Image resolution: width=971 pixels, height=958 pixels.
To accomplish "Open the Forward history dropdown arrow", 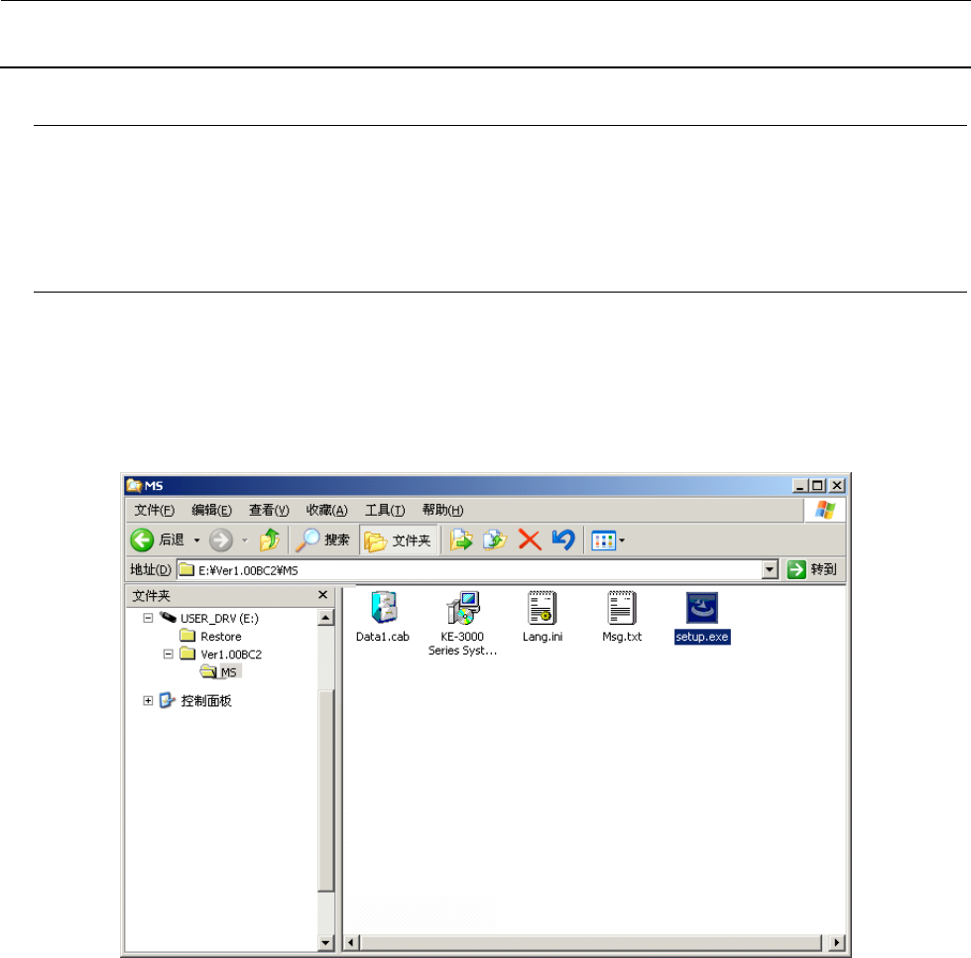I will point(245,540).
